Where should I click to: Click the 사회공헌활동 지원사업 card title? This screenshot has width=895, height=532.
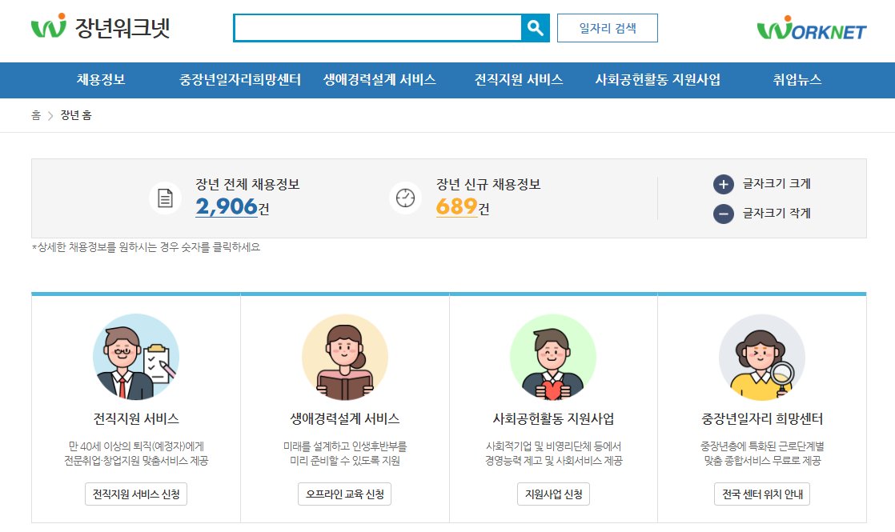point(553,419)
